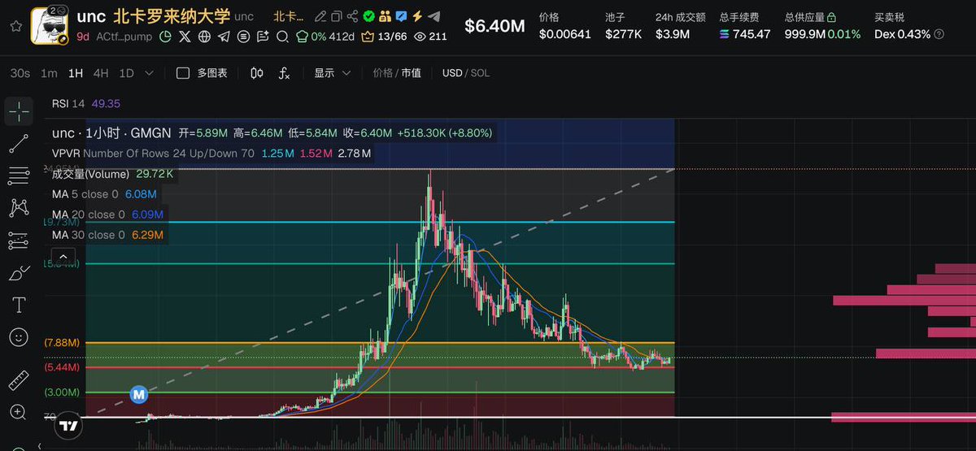The height and width of the screenshot is (451, 976).
Task: Expand the timeframe dropdown after 1D
Action: (149, 73)
